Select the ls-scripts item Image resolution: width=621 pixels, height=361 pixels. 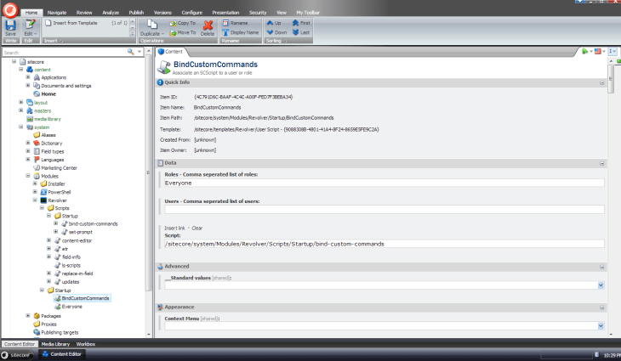[x=68, y=265]
